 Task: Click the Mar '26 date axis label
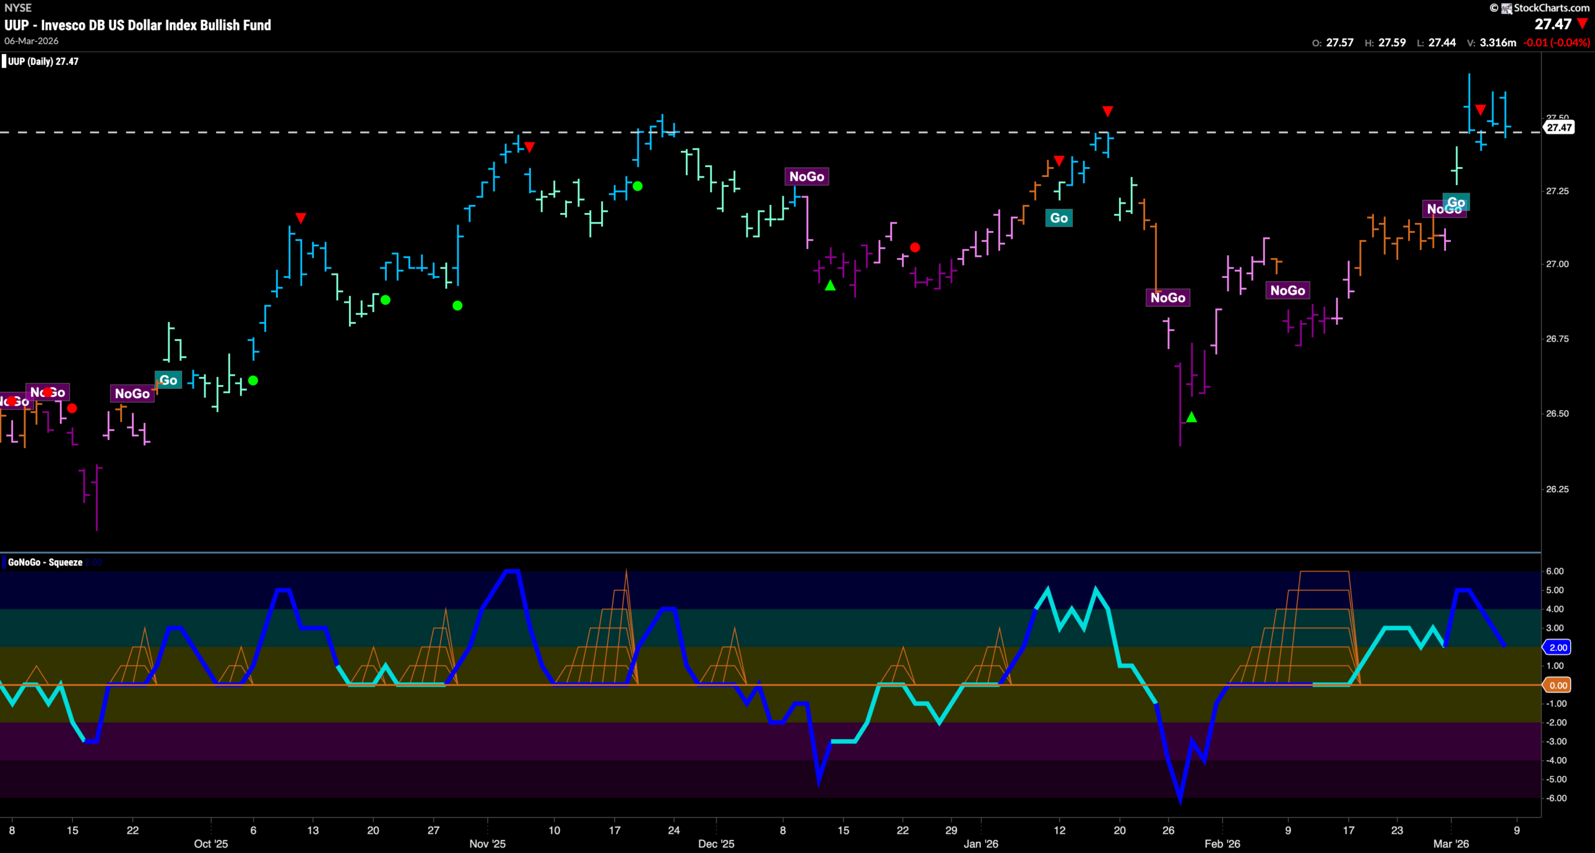click(x=1451, y=844)
